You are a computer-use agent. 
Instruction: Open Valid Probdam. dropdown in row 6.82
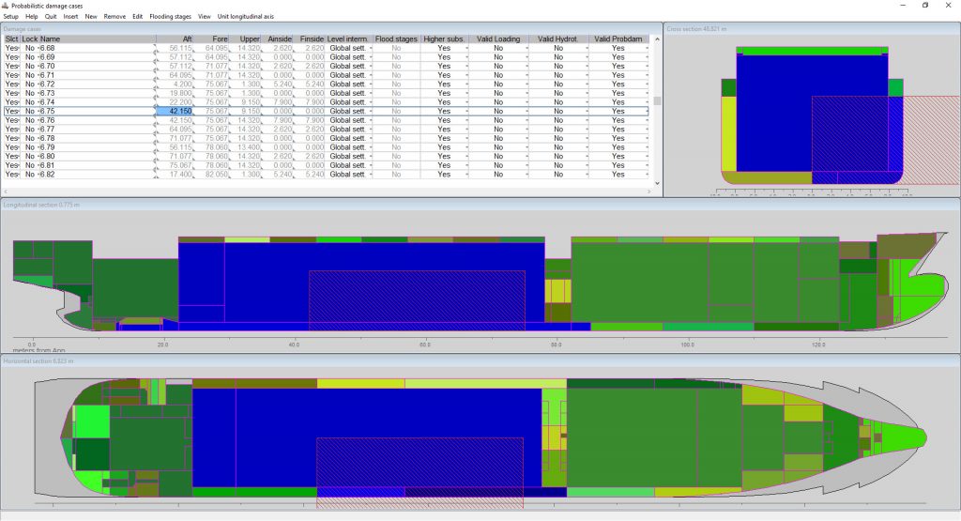coord(647,175)
